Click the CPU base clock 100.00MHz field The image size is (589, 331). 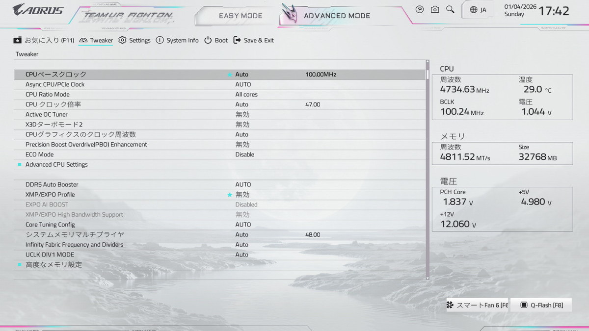point(321,75)
